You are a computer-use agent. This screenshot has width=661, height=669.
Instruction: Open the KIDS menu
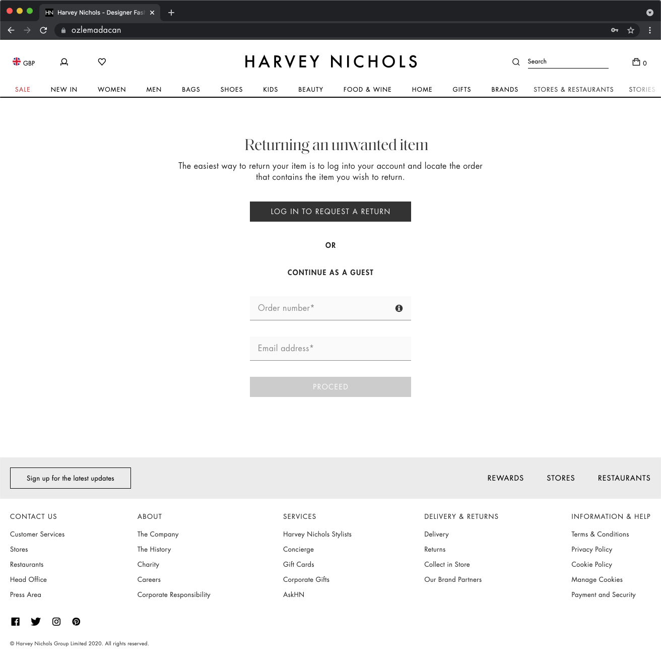(271, 90)
